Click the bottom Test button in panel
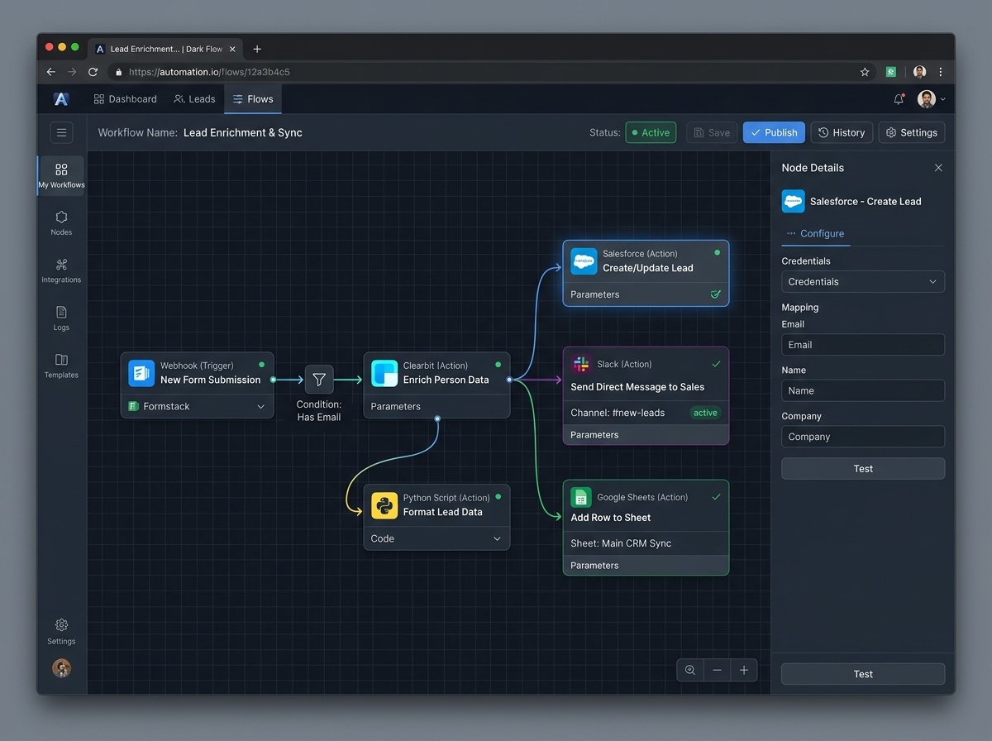 click(863, 674)
